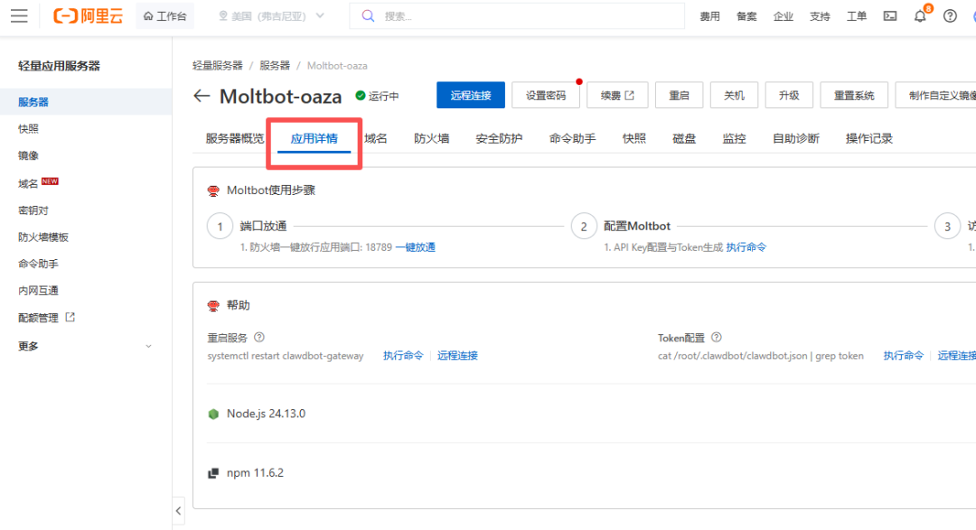Click 执行命令 next to grep token command
Viewport: 976px width, 530px height.
click(903, 356)
